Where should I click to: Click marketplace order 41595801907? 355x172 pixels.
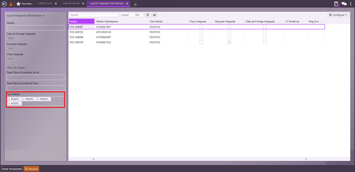click(x=104, y=27)
